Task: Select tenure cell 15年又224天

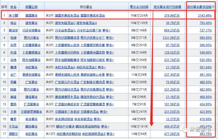Action: (x=139, y=15)
